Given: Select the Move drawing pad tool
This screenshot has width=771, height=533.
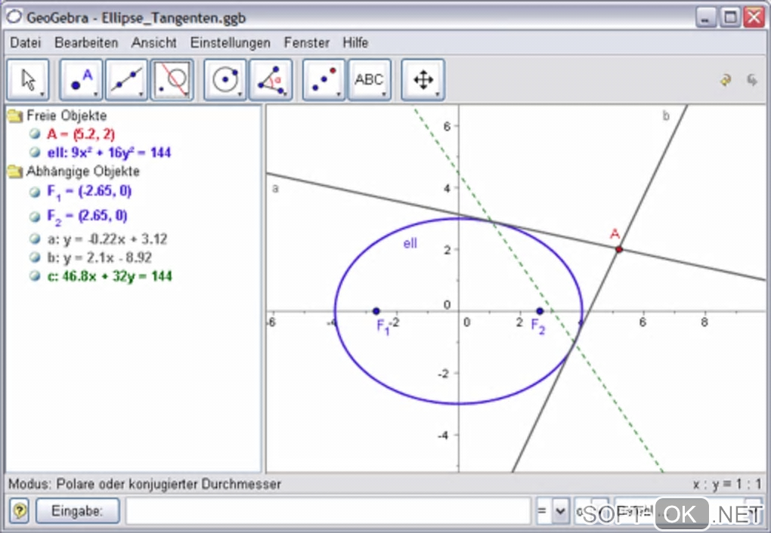Looking at the screenshot, I should (x=423, y=80).
